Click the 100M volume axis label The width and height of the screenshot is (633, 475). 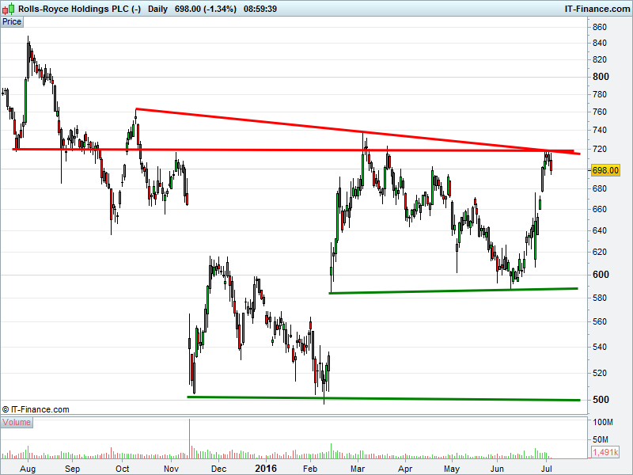click(603, 422)
